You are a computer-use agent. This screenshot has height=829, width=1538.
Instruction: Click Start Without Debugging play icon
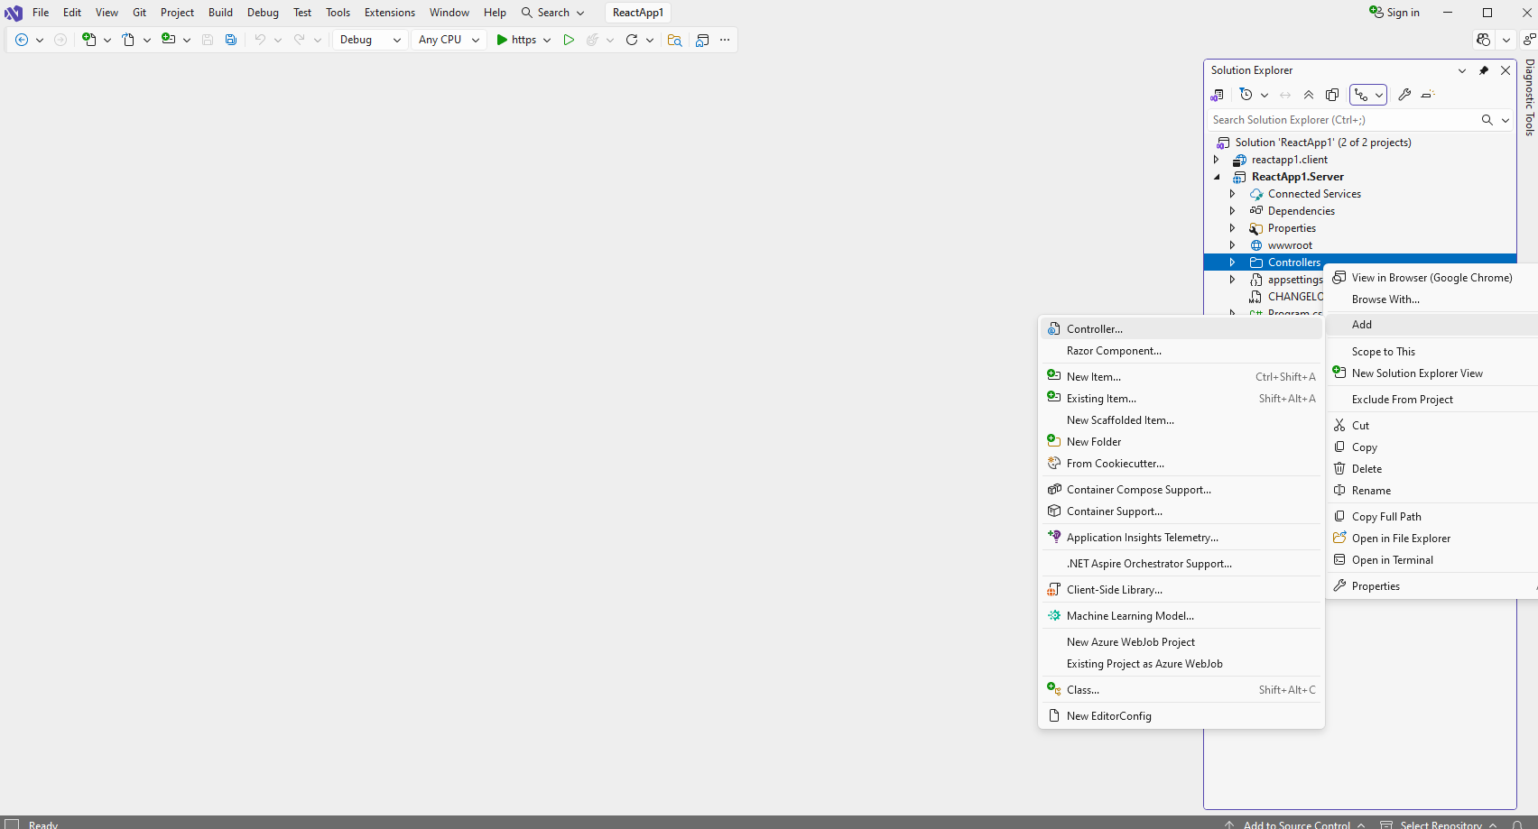569,40
